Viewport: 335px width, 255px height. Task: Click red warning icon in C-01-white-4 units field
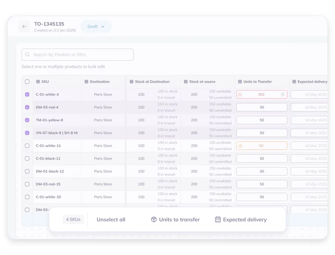[x=240, y=94]
